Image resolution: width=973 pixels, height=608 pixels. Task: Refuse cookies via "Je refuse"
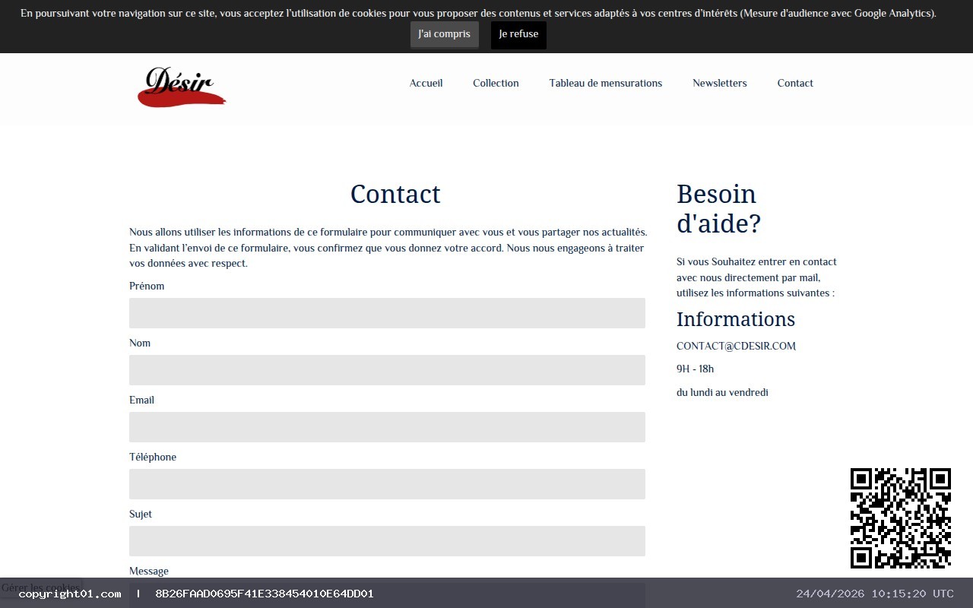(518, 34)
